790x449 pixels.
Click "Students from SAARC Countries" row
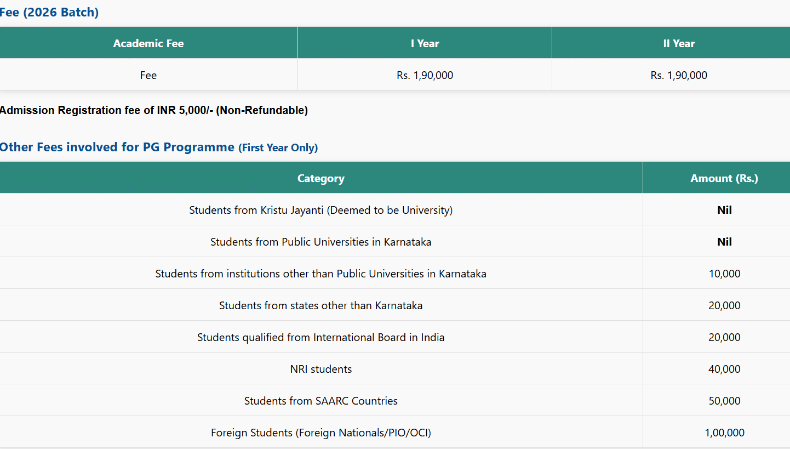(x=321, y=401)
